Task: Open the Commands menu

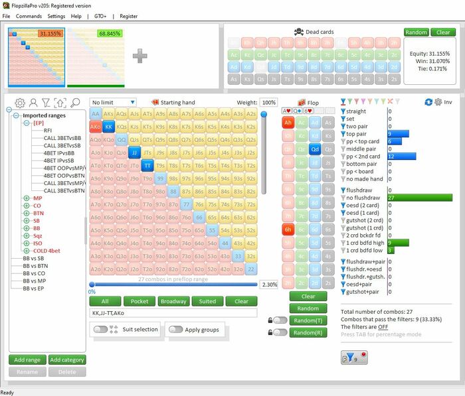Action: point(29,16)
